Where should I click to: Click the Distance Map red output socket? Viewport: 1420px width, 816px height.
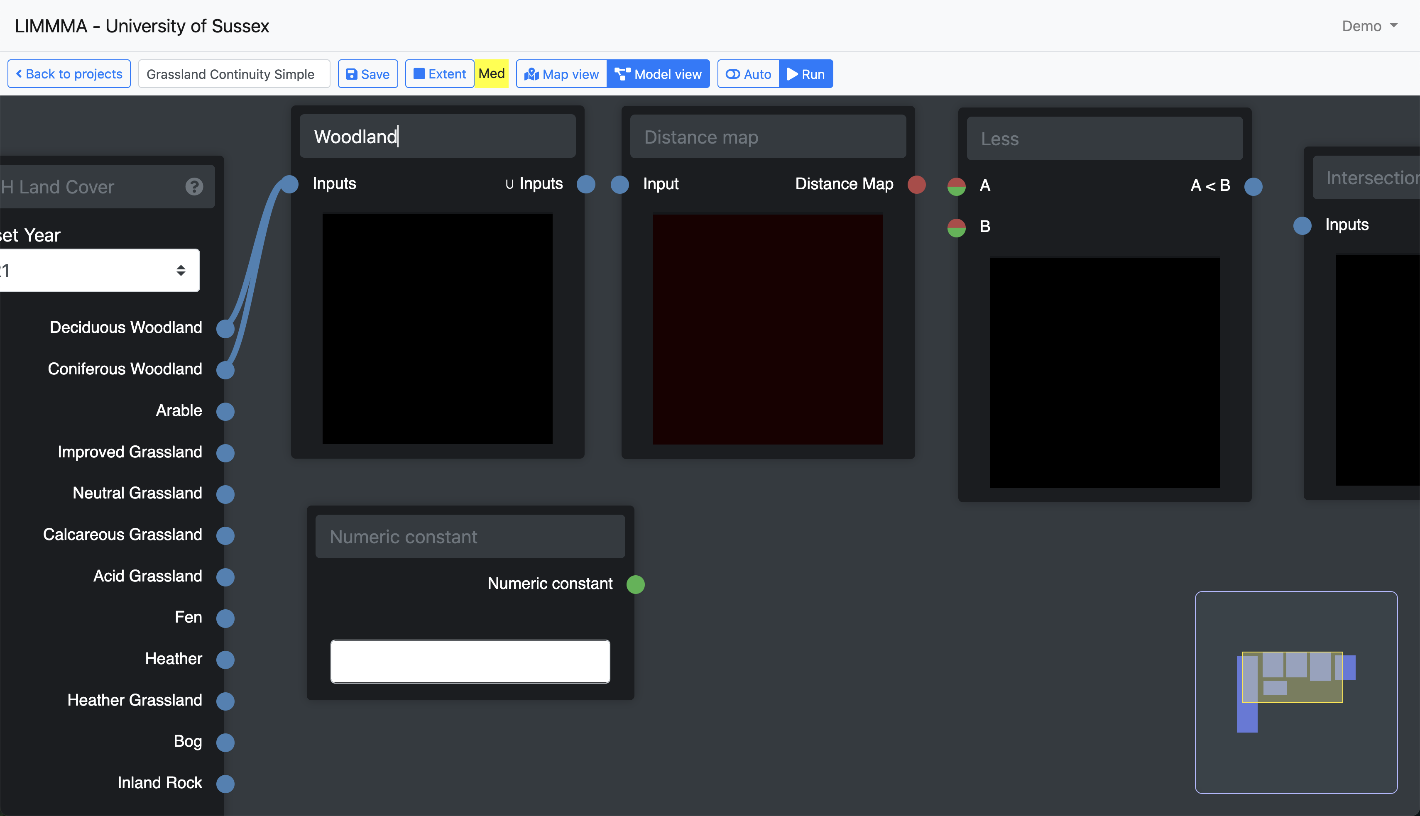(x=917, y=184)
